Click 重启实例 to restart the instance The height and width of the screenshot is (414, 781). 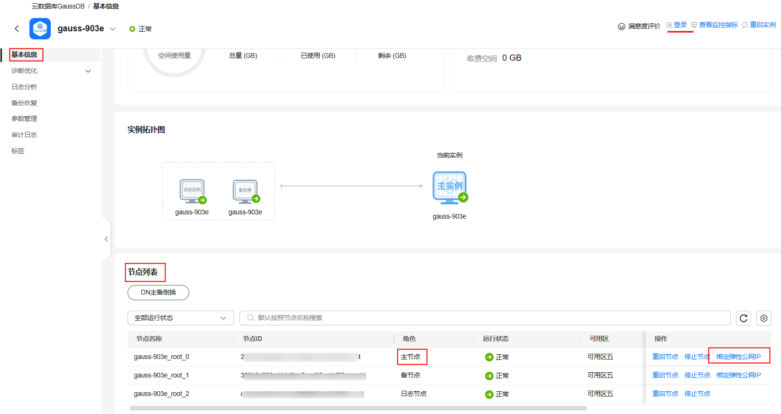(x=763, y=25)
